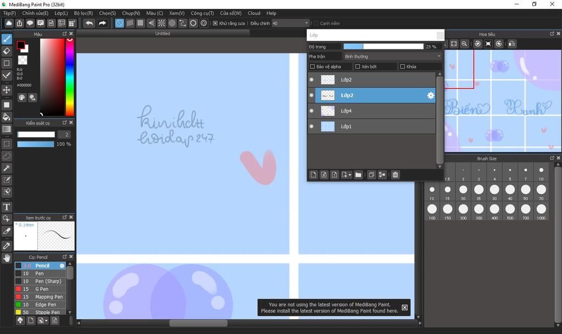This screenshot has width=562, height=334.
Task: Select the Eyedropper tool
Action: pyautogui.click(x=7, y=246)
